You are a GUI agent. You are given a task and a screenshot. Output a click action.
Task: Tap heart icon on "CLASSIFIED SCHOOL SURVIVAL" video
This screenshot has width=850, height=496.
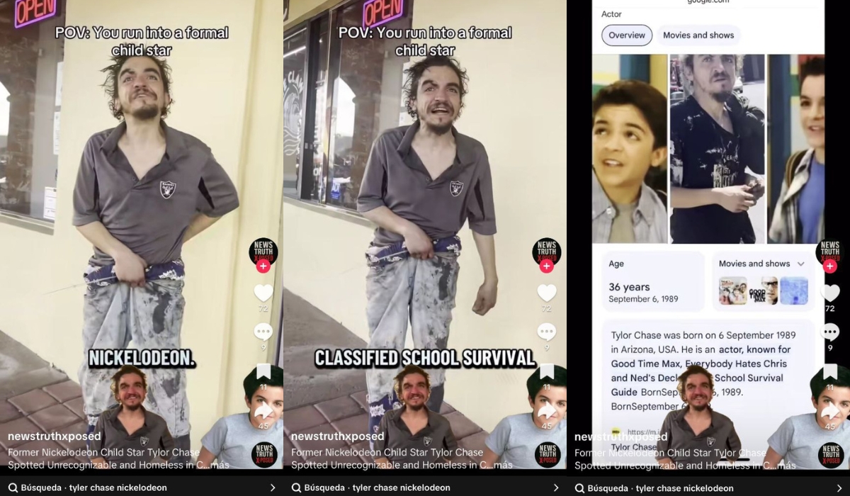[x=547, y=293]
